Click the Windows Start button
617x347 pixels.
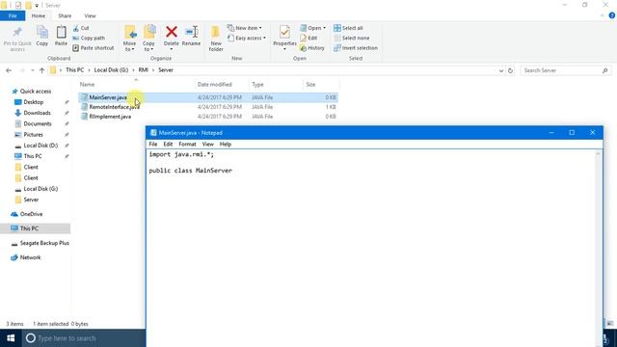tap(11, 338)
